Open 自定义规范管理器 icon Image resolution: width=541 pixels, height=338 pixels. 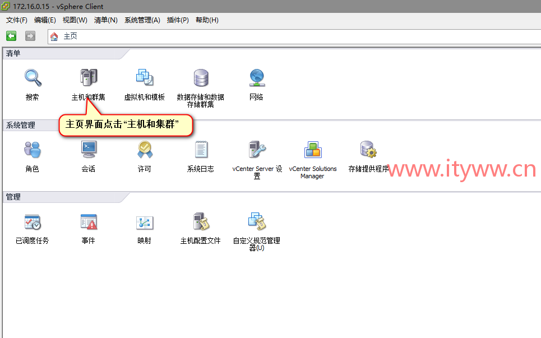pyautogui.click(x=257, y=221)
